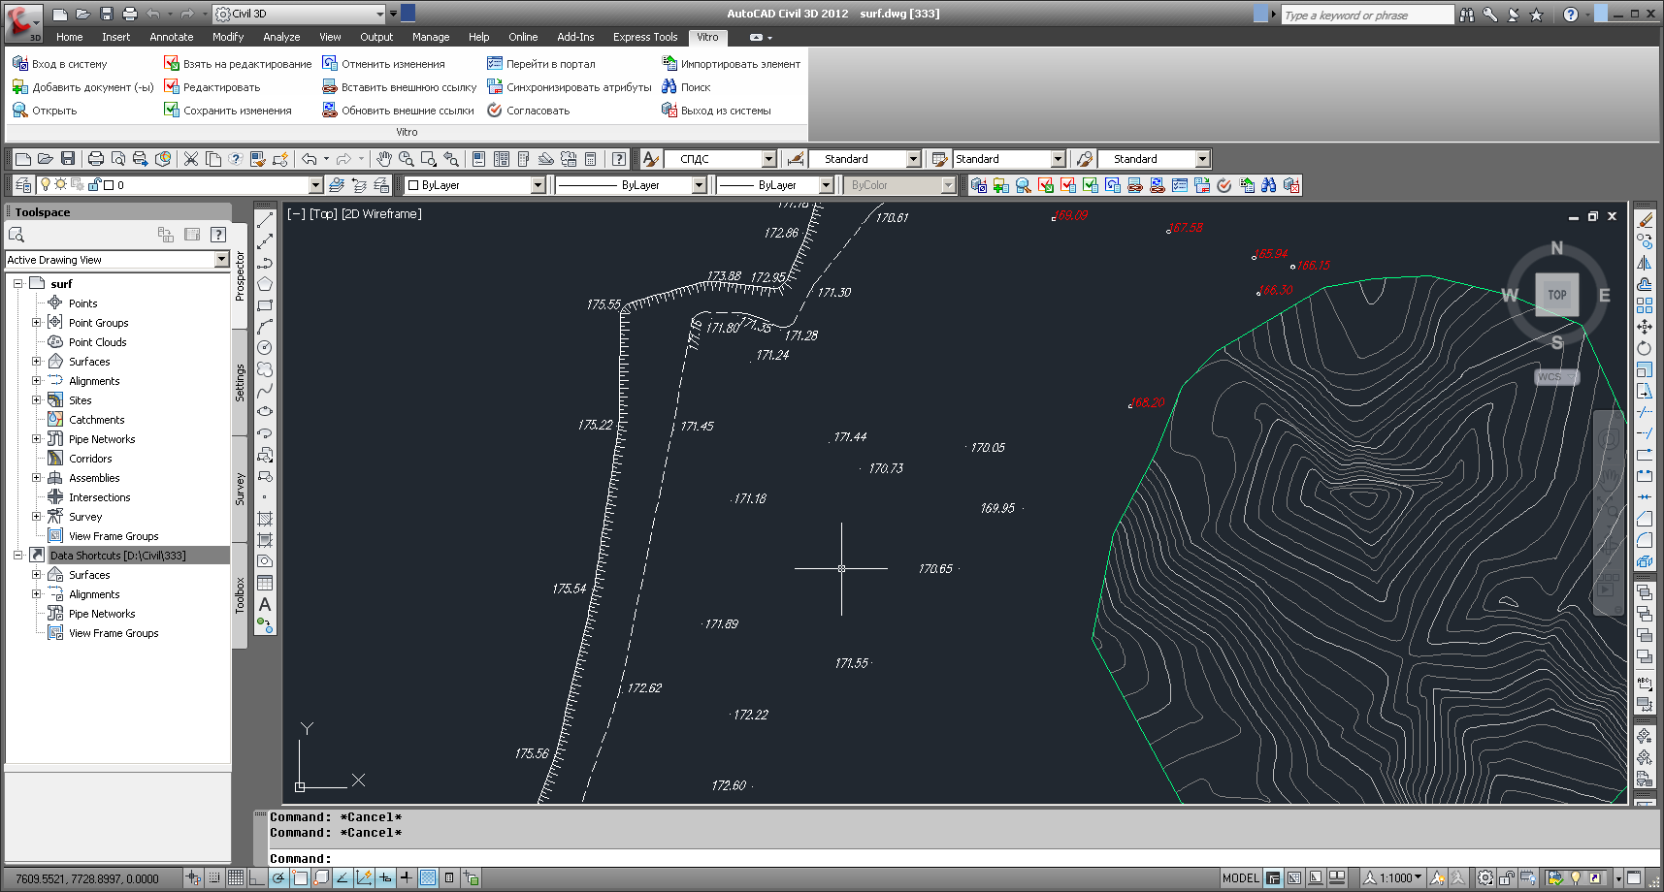The image size is (1664, 892).
Task: Open the layer list dropdown showing 0
Action: tap(315, 185)
